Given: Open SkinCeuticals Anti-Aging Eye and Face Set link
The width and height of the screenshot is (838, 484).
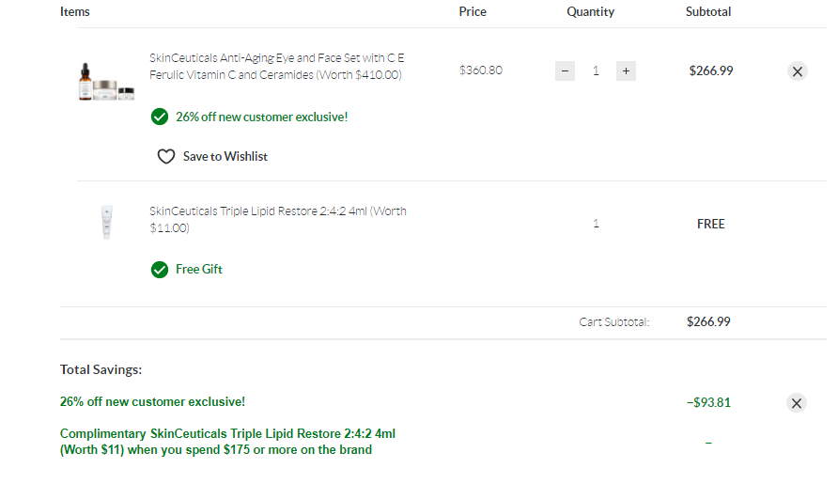Looking at the screenshot, I should [x=277, y=66].
